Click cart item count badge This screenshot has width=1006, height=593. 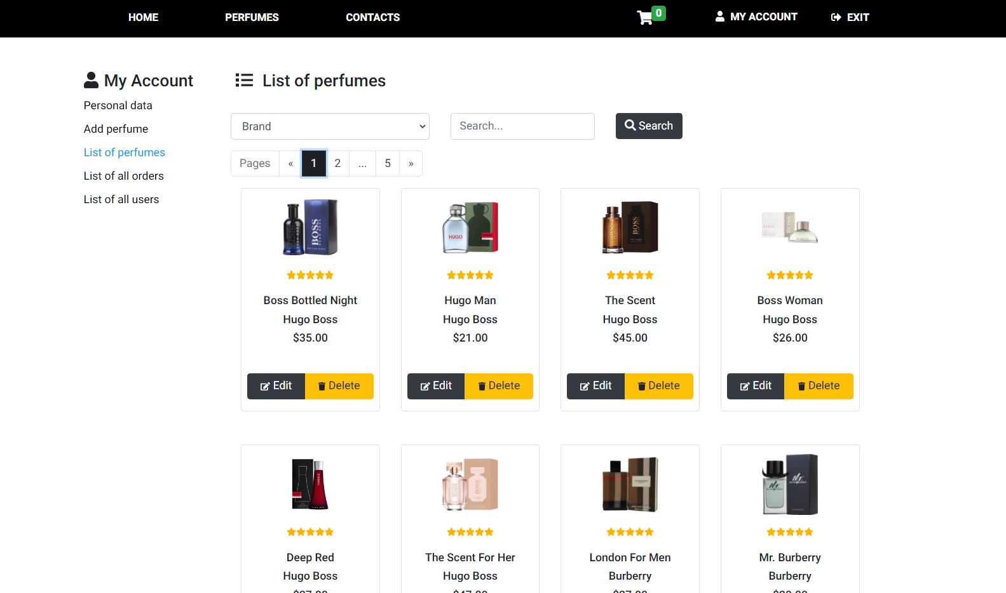pyautogui.click(x=659, y=13)
